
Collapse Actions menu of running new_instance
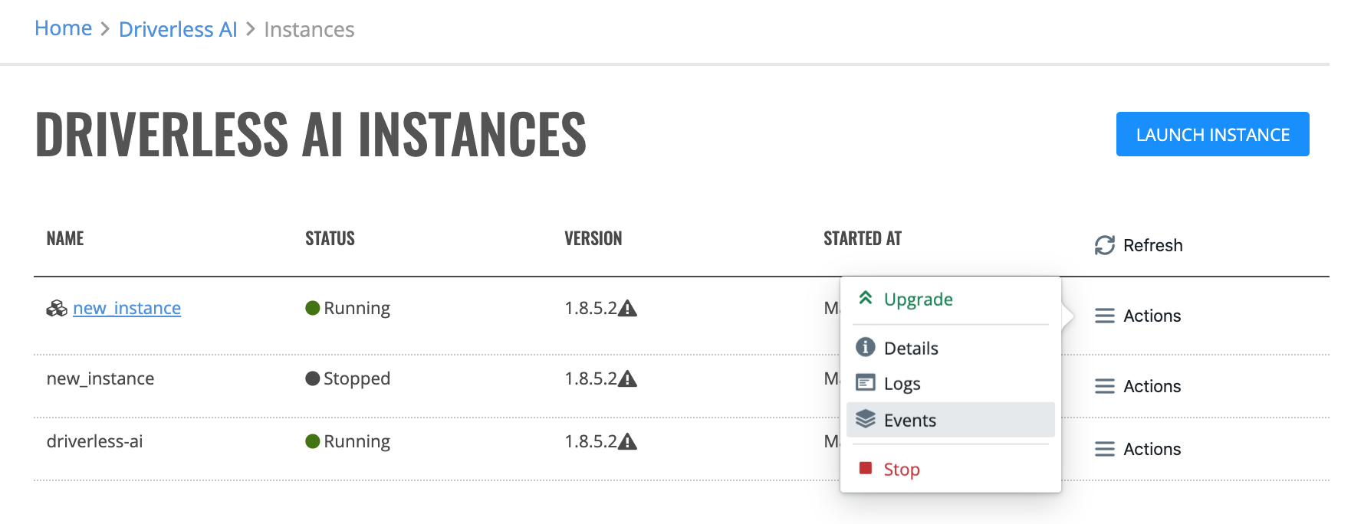[x=1138, y=316]
